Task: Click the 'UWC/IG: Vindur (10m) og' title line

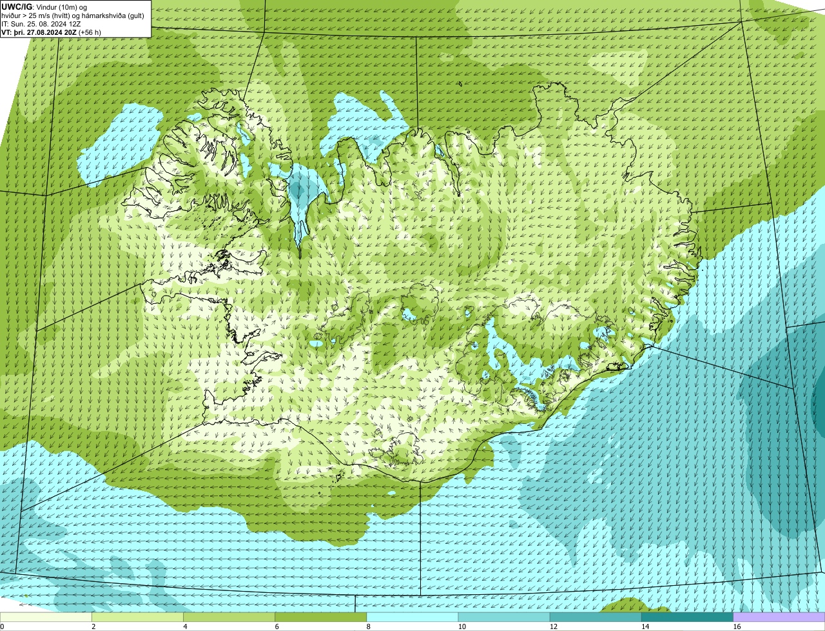Action: (44, 6)
